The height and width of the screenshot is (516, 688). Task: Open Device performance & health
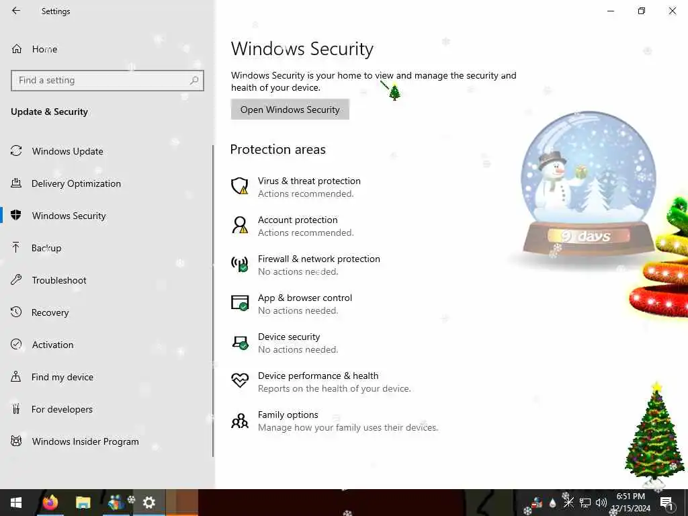coord(321,382)
